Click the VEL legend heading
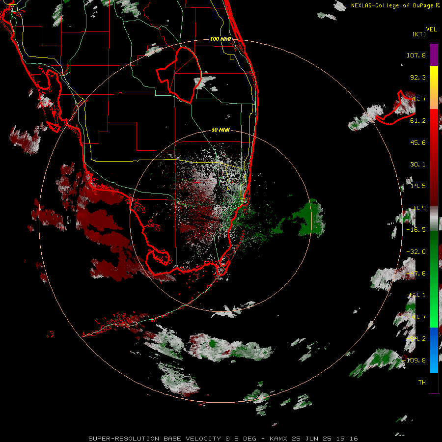This screenshot has height=442, width=442. [431, 29]
